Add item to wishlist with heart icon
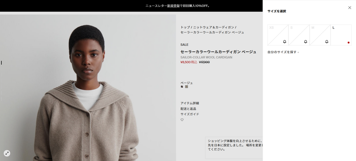The image size is (356, 161). (182, 120)
